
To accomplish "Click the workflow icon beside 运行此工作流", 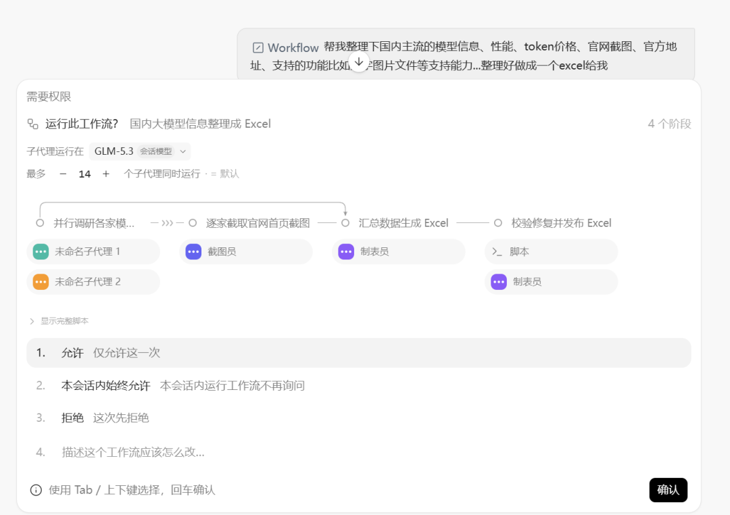I will pyautogui.click(x=32, y=124).
